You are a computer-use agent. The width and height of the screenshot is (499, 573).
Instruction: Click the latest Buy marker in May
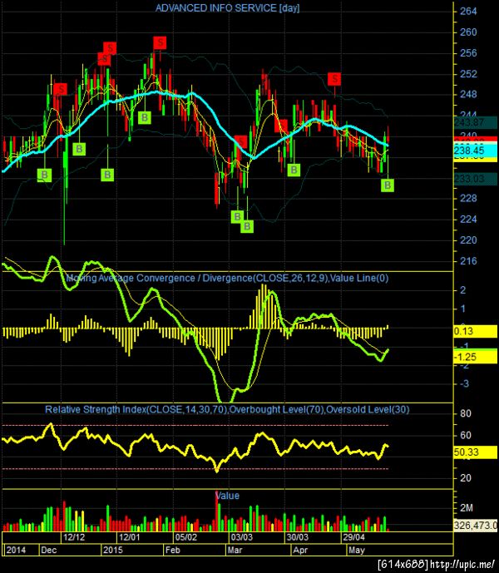(388, 185)
